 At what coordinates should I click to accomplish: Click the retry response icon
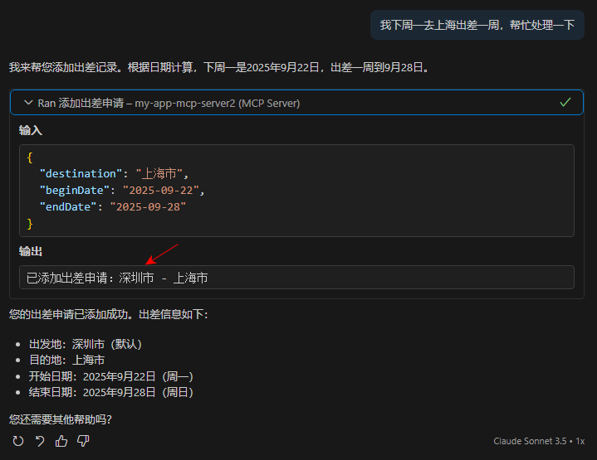(17, 441)
